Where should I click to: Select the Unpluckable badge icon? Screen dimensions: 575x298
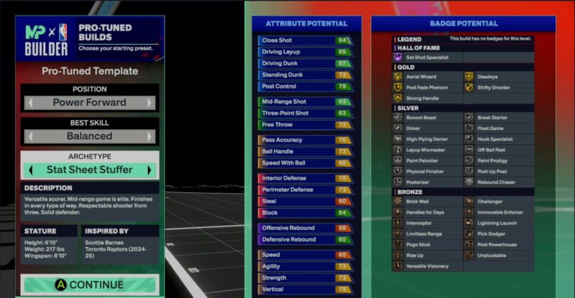pyautogui.click(x=469, y=255)
